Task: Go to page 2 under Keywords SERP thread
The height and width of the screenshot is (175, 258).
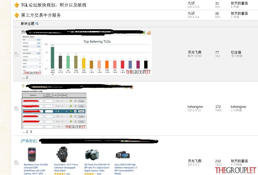Action: pos(27,132)
